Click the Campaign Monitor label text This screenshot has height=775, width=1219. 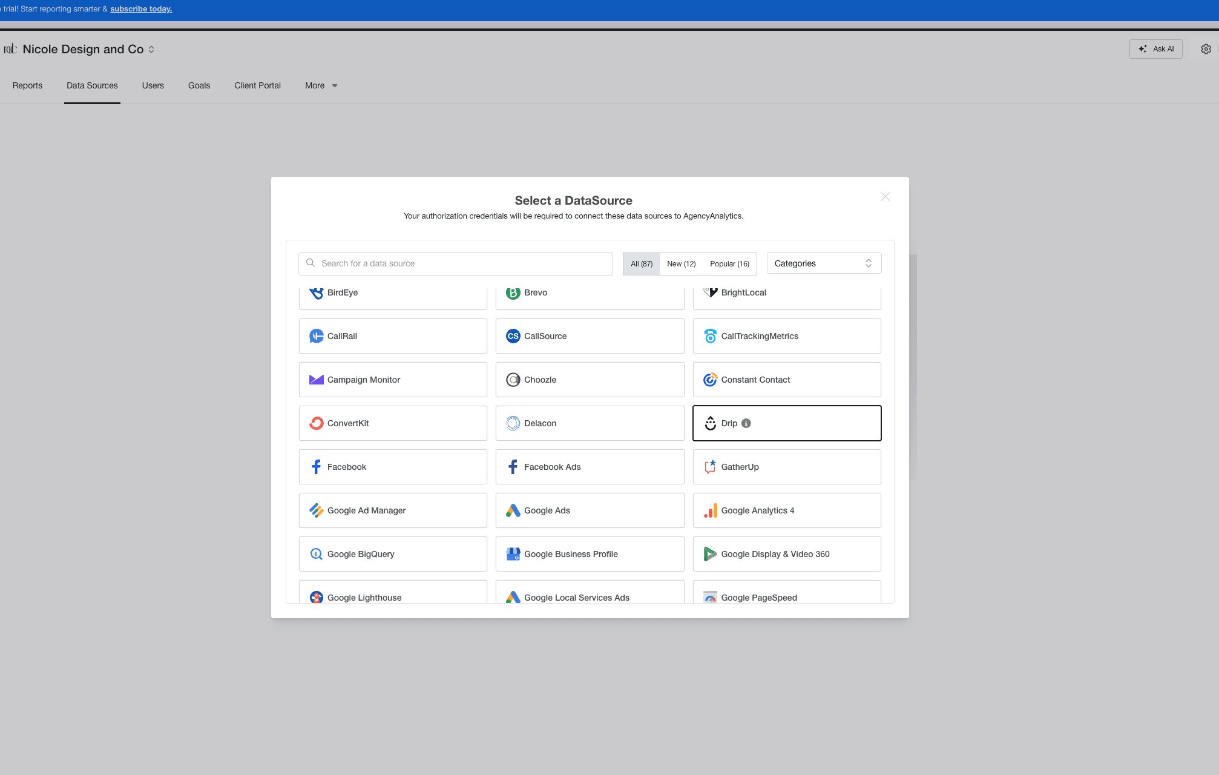point(364,380)
